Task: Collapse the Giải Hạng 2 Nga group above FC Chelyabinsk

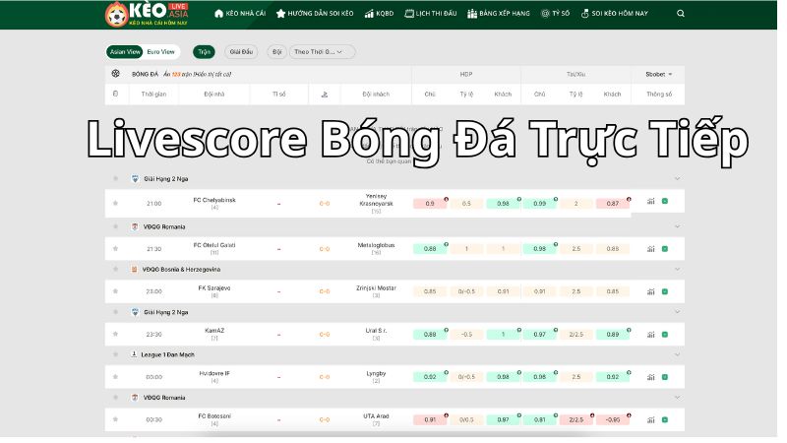Action: (677, 179)
